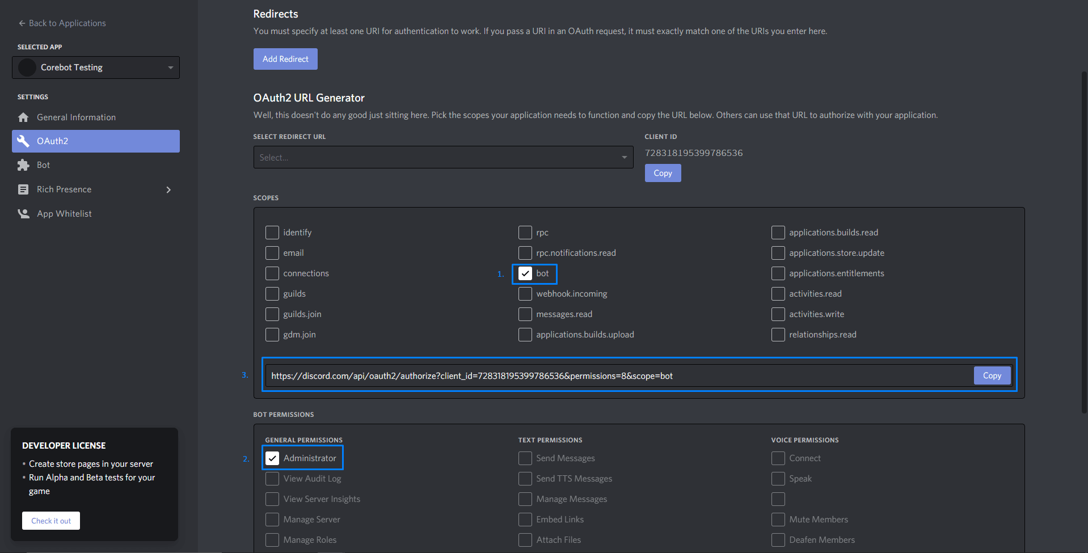
Task: Enable the applications.builds.read scope
Action: (x=778, y=233)
